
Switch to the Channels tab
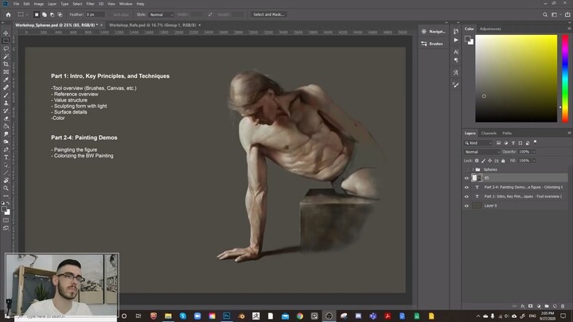489,134
